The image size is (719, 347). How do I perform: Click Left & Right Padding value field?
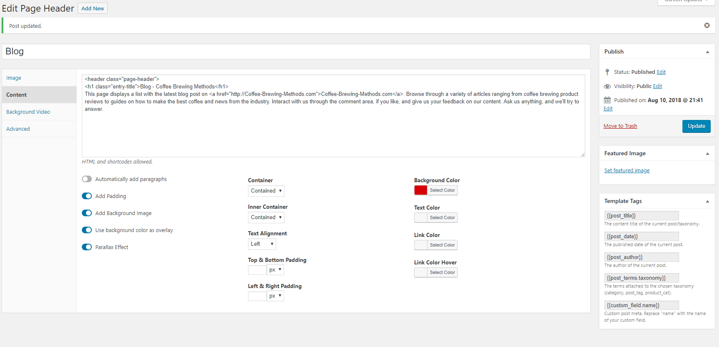pyautogui.click(x=257, y=296)
